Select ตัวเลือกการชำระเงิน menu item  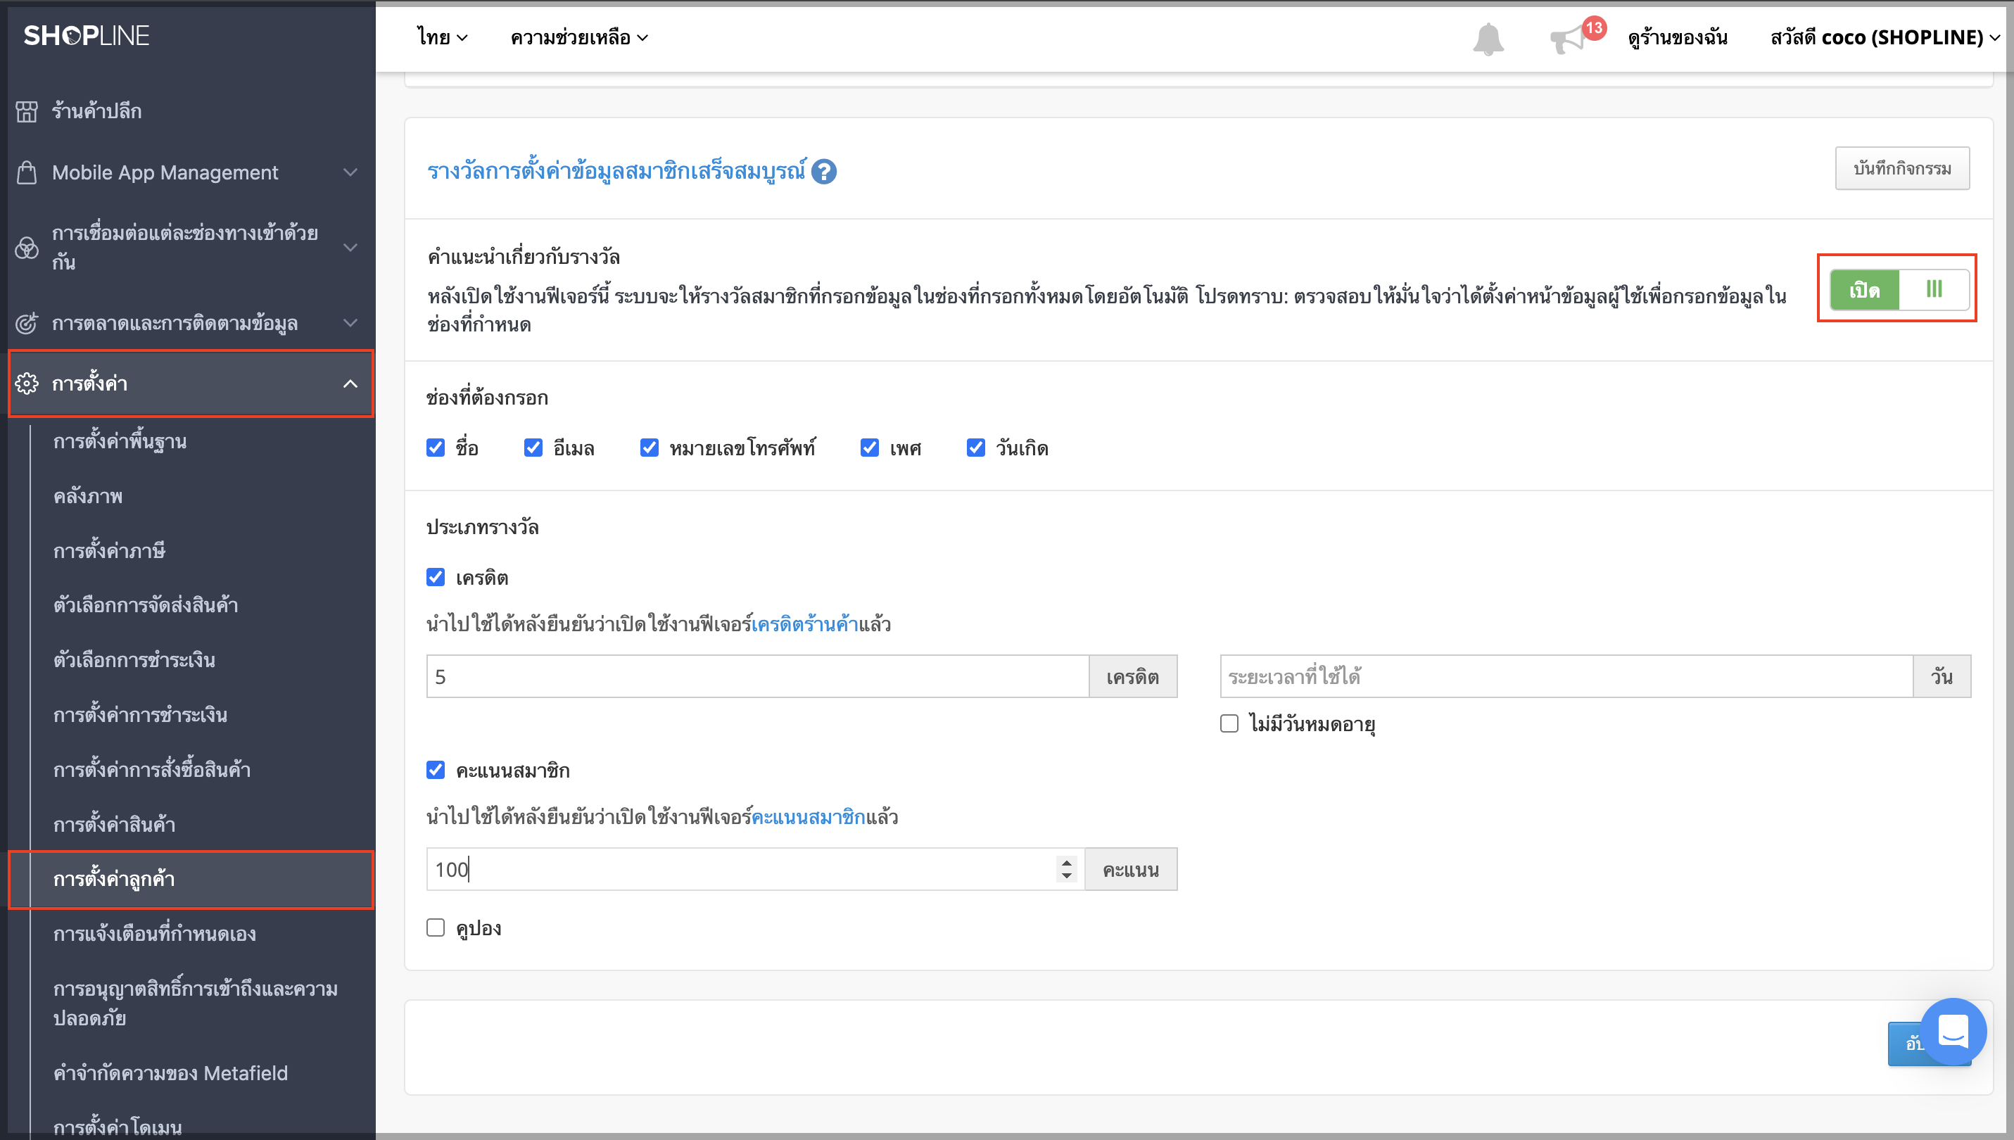click(134, 660)
